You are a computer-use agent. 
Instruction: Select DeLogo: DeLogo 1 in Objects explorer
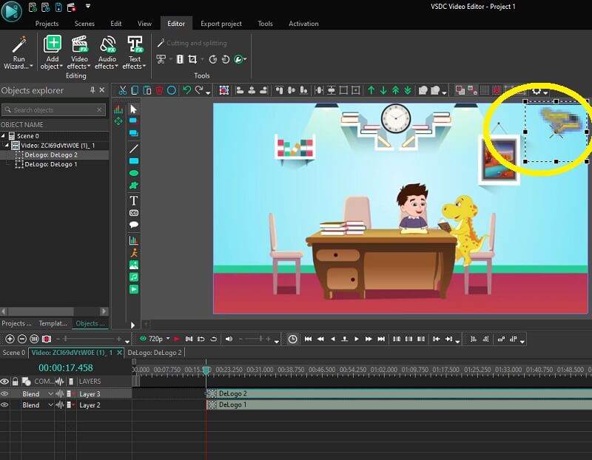pyautogui.click(x=51, y=164)
